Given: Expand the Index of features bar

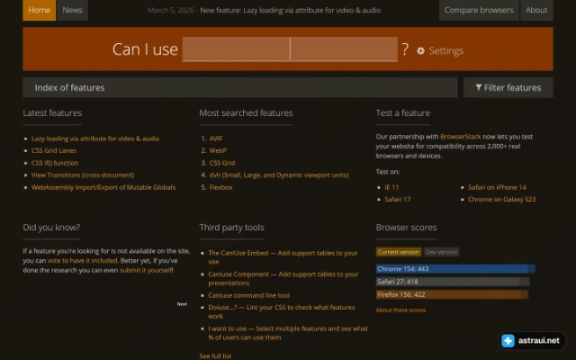Looking at the screenshot, I should (240, 87).
